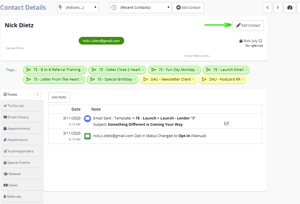The width and height of the screenshot is (300, 204).
Task: Click the blue email sent icon in first note
Action: [88, 119]
